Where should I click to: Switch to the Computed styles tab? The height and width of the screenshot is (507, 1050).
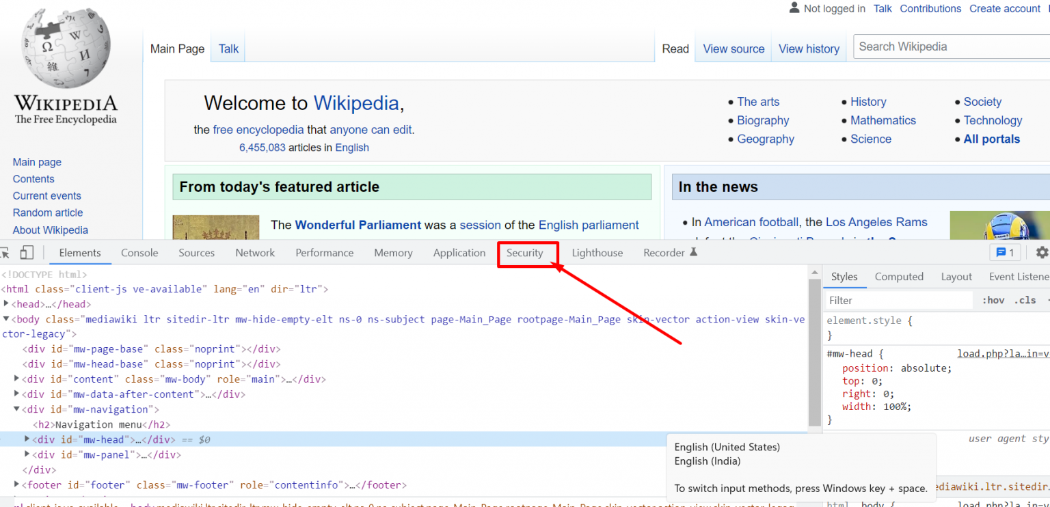[x=898, y=277]
